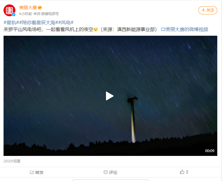Image resolution: width=222 pixels, height=181 pixels.
Task: Click the thumbs-up like icon
Action: 182,172
